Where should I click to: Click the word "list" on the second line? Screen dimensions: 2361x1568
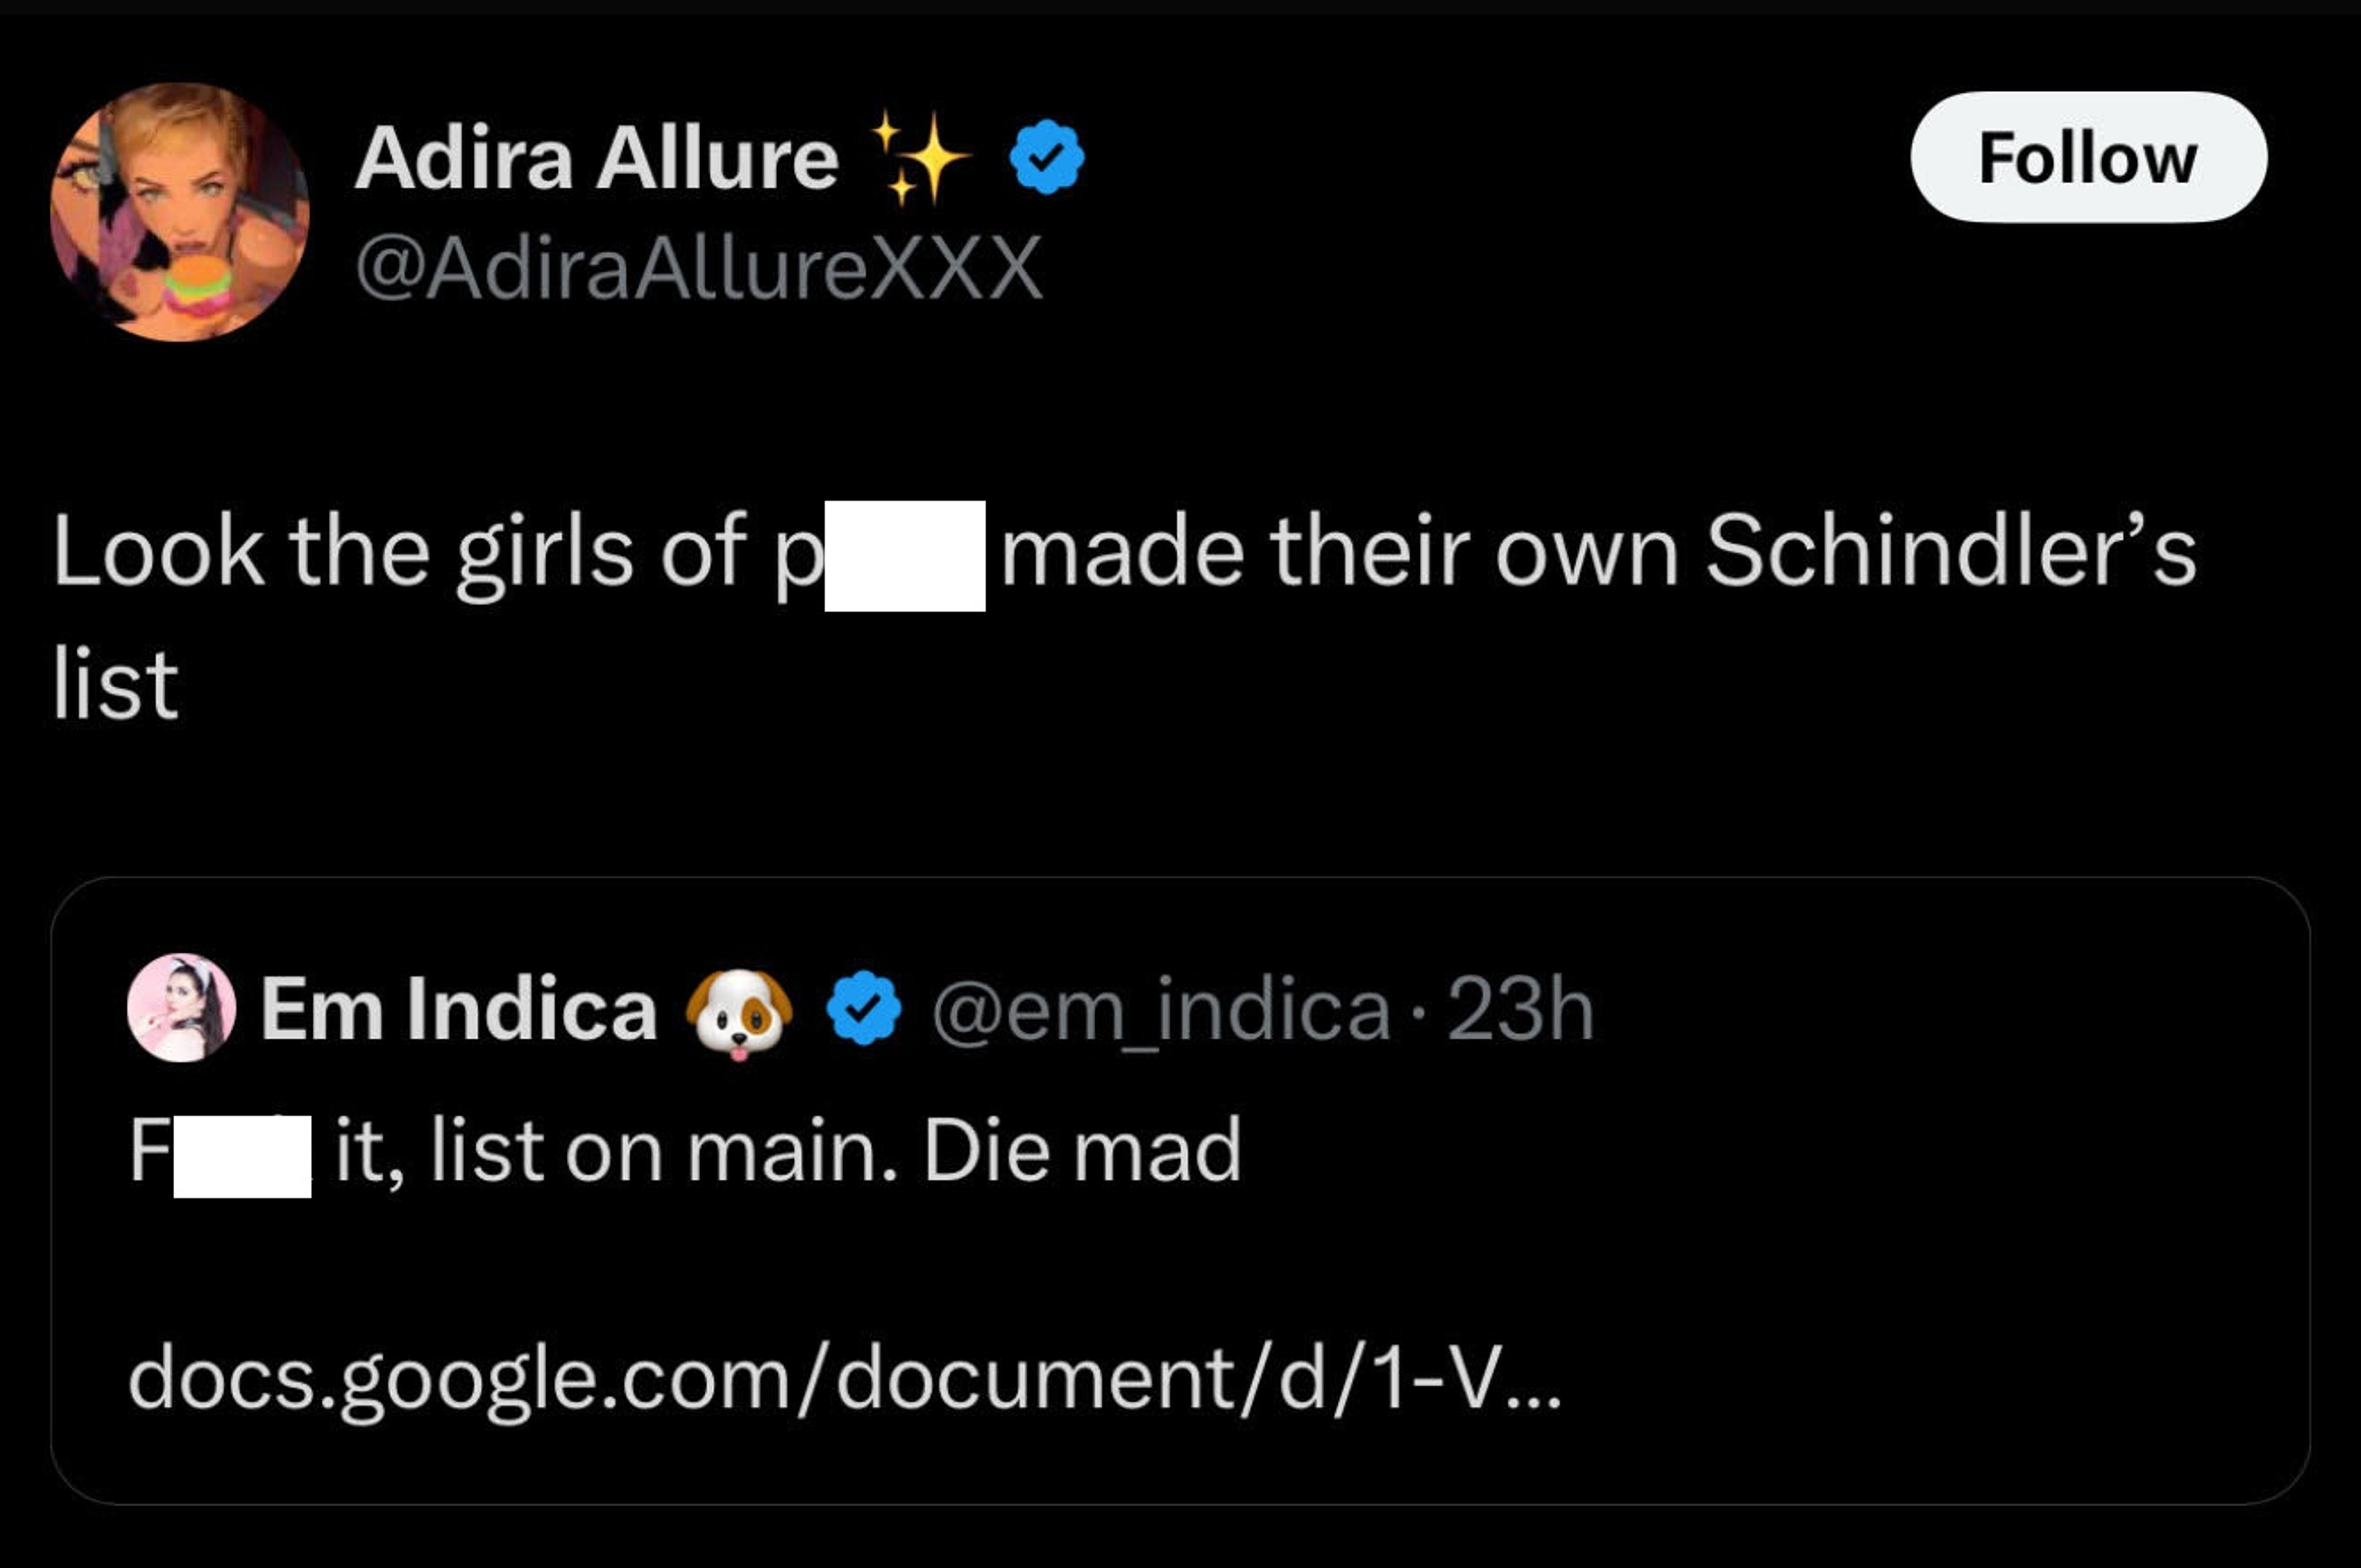[116, 685]
